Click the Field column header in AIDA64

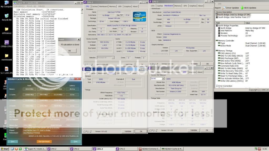coord(230,23)
